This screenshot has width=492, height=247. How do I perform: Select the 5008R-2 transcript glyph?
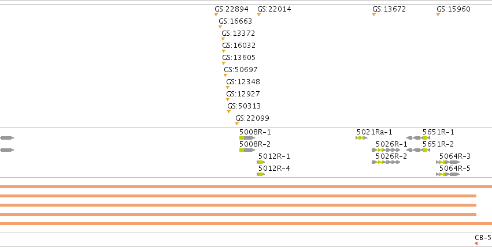point(247,150)
